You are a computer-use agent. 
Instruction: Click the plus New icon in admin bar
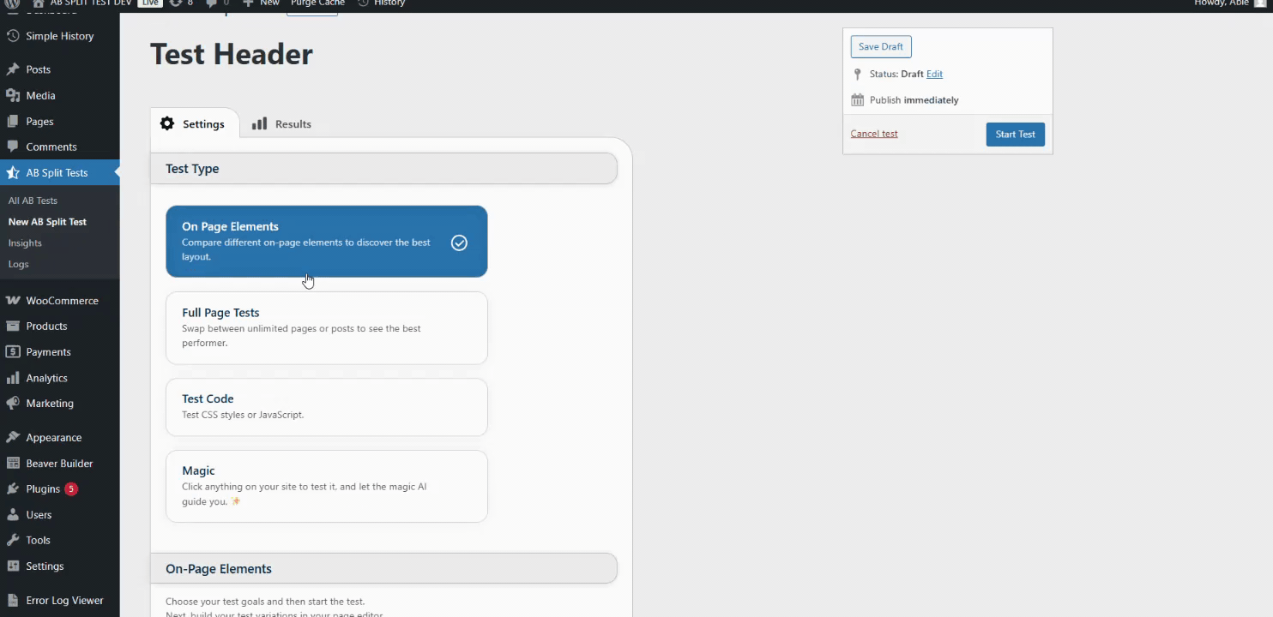pyautogui.click(x=248, y=3)
